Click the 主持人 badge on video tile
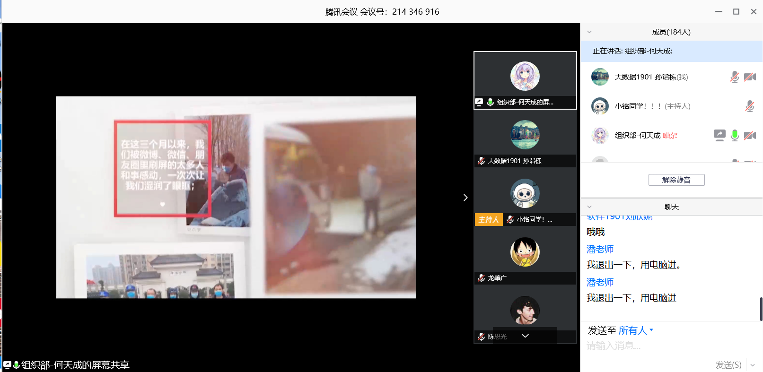 coord(488,219)
